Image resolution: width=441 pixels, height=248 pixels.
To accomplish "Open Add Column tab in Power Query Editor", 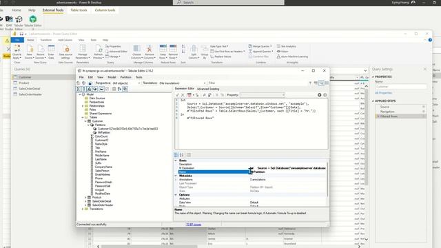I will [x=65, y=40].
